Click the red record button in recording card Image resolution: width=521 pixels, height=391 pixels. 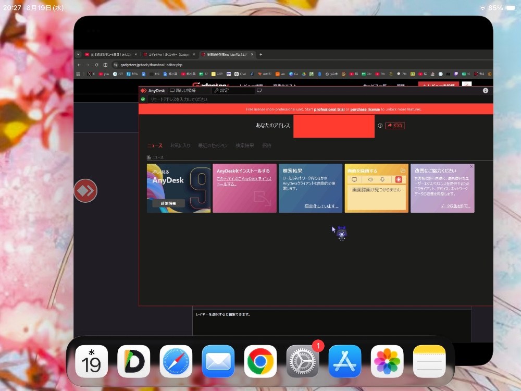coord(399,179)
